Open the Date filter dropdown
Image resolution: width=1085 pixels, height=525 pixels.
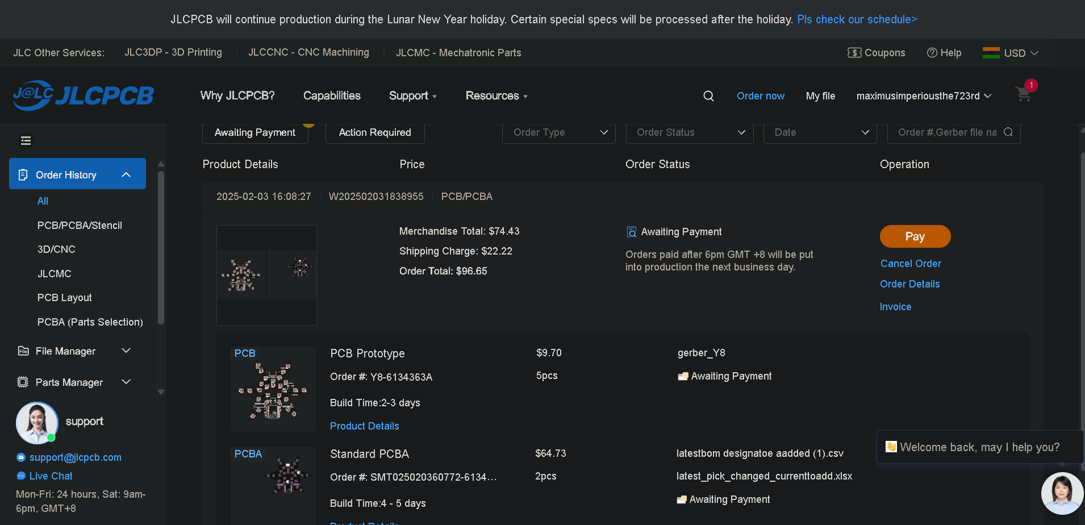(820, 132)
